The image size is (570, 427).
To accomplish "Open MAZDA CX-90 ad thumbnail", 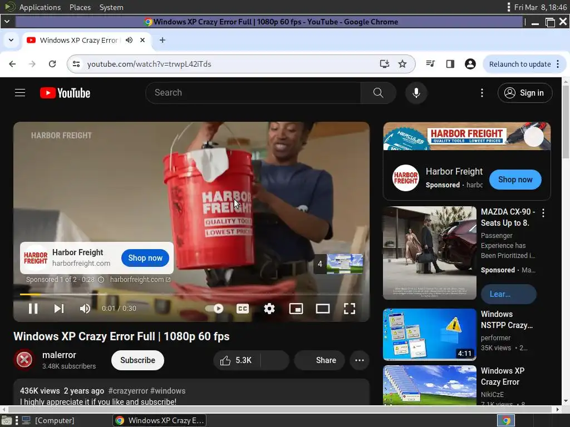I will pos(429,253).
